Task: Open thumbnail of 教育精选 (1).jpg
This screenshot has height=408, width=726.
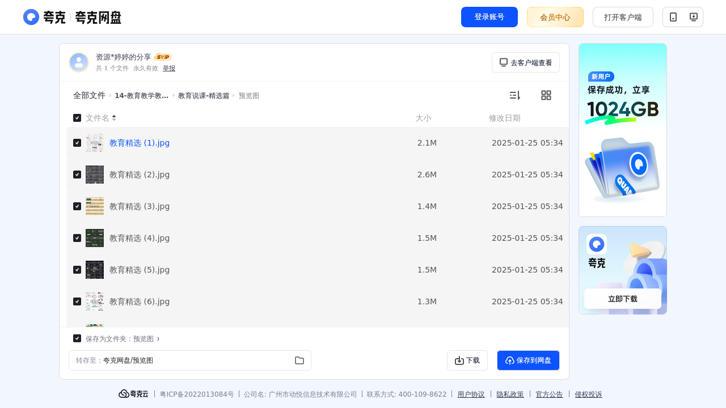Action: click(x=95, y=143)
